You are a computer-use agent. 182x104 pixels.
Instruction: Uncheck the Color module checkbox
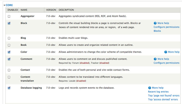pyautogui.click(x=9, y=52)
